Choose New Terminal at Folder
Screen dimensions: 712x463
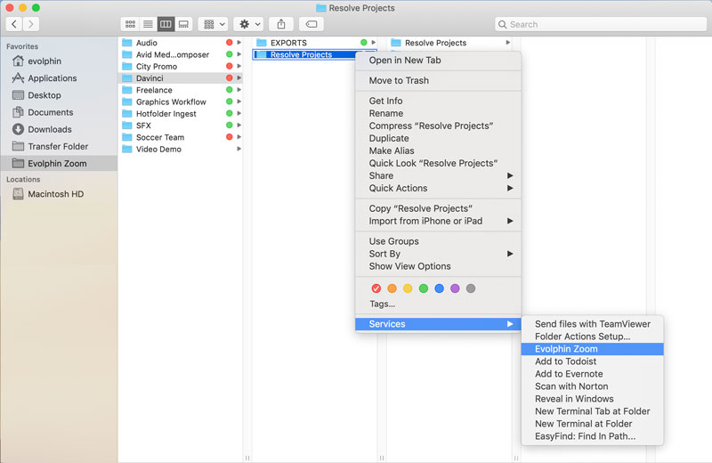point(593,424)
